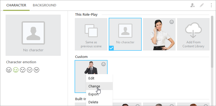Click the checked No character tile
The height and width of the screenshot is (106, 216).
click(x=125, y=34)
